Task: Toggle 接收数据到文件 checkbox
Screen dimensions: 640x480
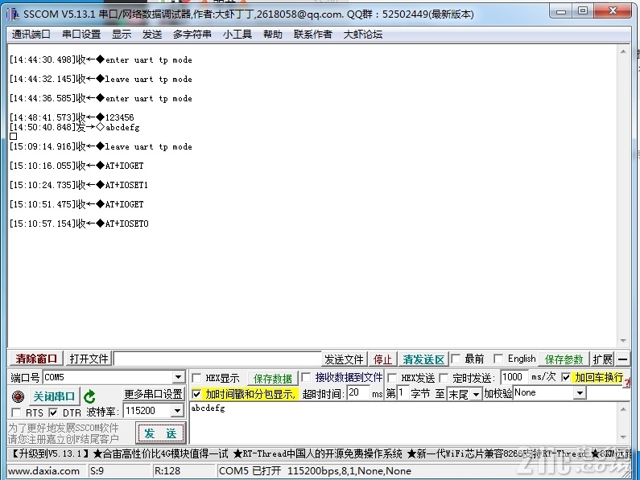Action: pos(306,377)
